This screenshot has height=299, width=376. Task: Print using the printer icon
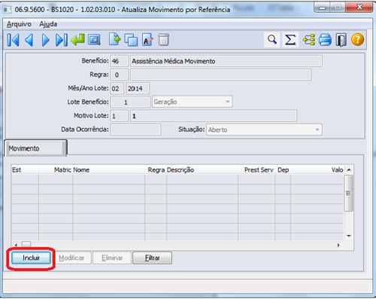325,40
